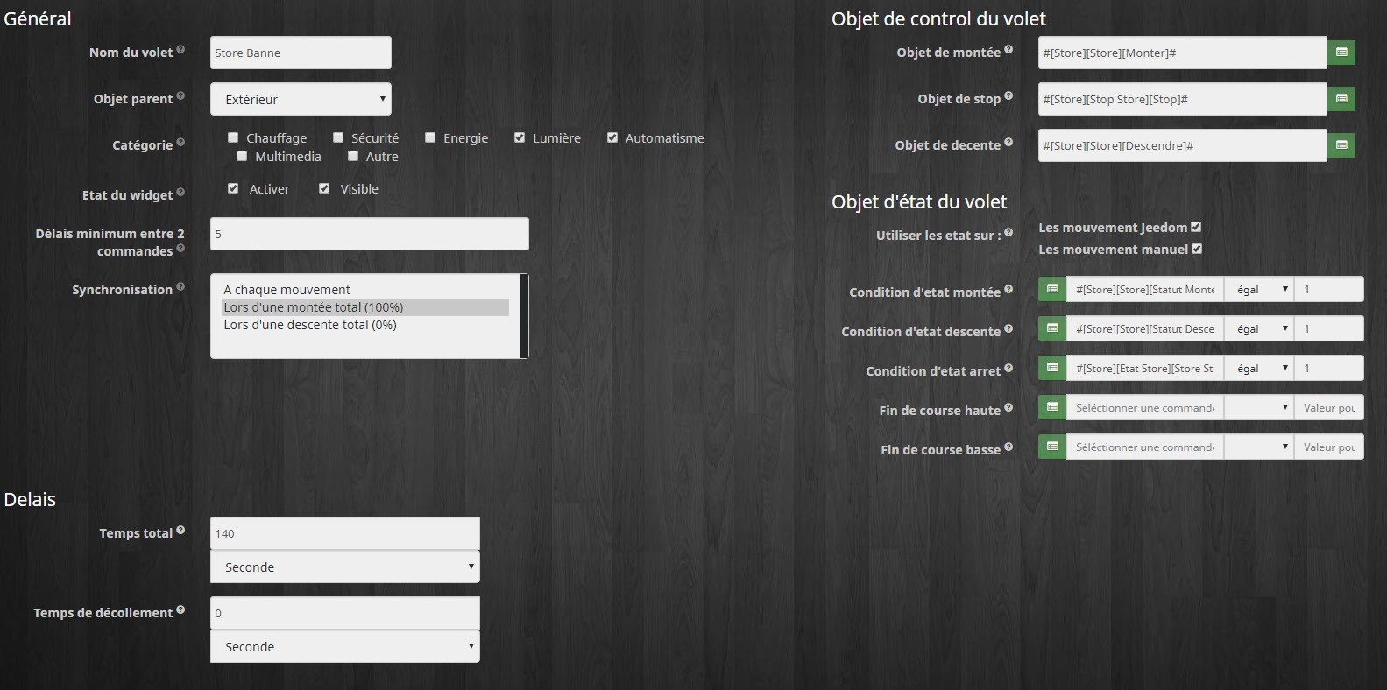The image size is (1387, 690).
Task: Open Temps total unit Seconde dropdown
Action: (345, 567)
